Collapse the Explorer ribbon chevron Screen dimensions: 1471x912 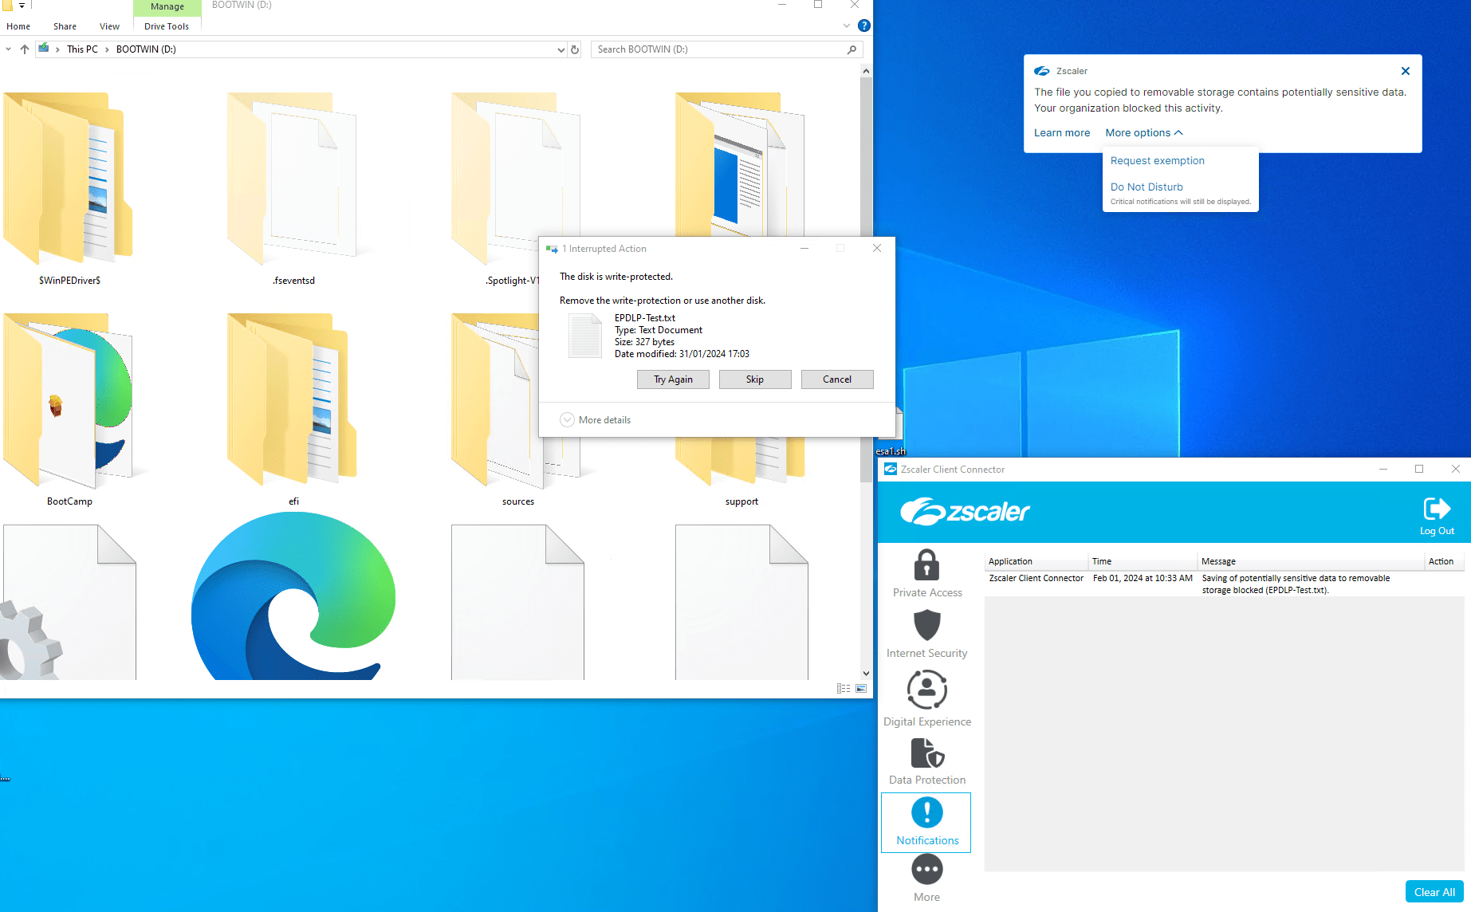pyautogui.click(x=847, y=26)
